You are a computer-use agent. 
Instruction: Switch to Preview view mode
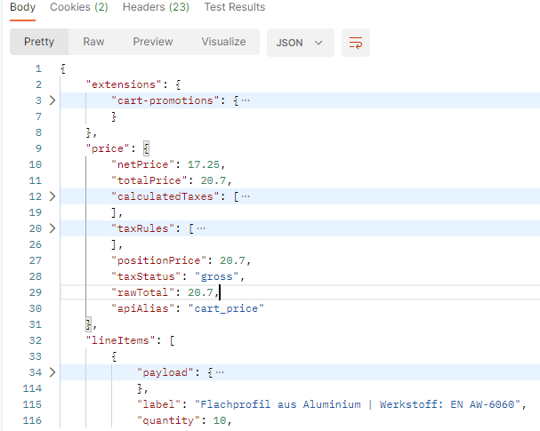point(153,42)
